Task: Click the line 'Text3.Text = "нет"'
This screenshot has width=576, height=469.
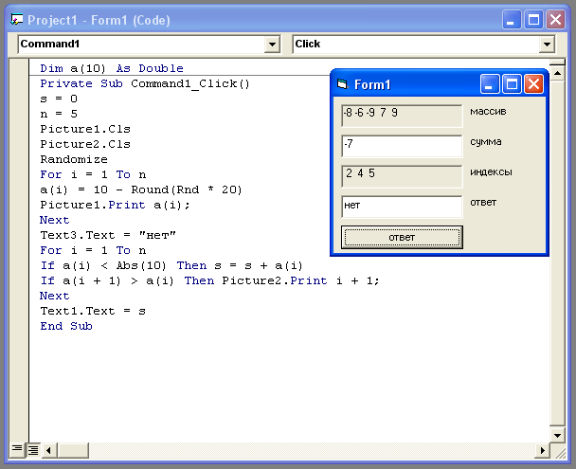Action: (x=108, y=235)
